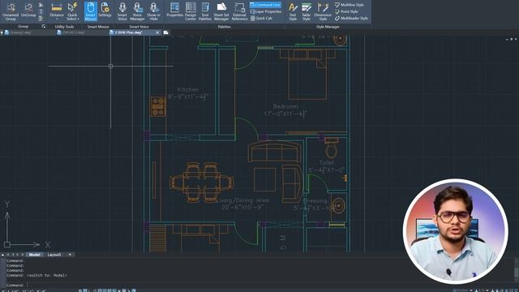
Task: Select the dining table block
Action: tap(202, 182)
